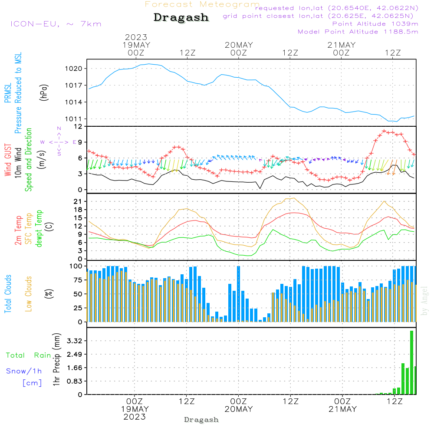The width and height of the screenshot is (434, 434).
Task: Select the Total Rain legend label
Action: tap(28, 355)
